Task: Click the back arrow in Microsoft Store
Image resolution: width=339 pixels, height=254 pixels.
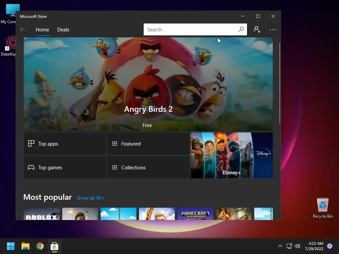Action: point(23,29)
